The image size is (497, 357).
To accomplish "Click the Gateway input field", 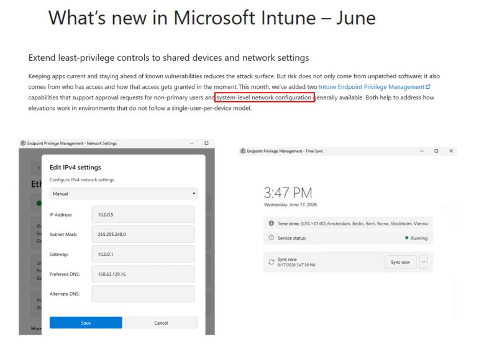I will (144, 254).
